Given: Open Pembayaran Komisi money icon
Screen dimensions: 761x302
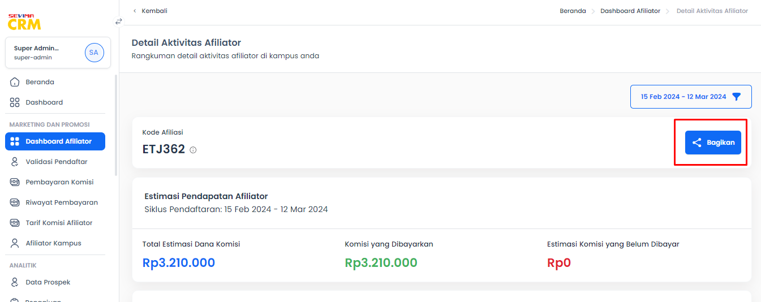Looking at the screenshot, I should [15, 182].
